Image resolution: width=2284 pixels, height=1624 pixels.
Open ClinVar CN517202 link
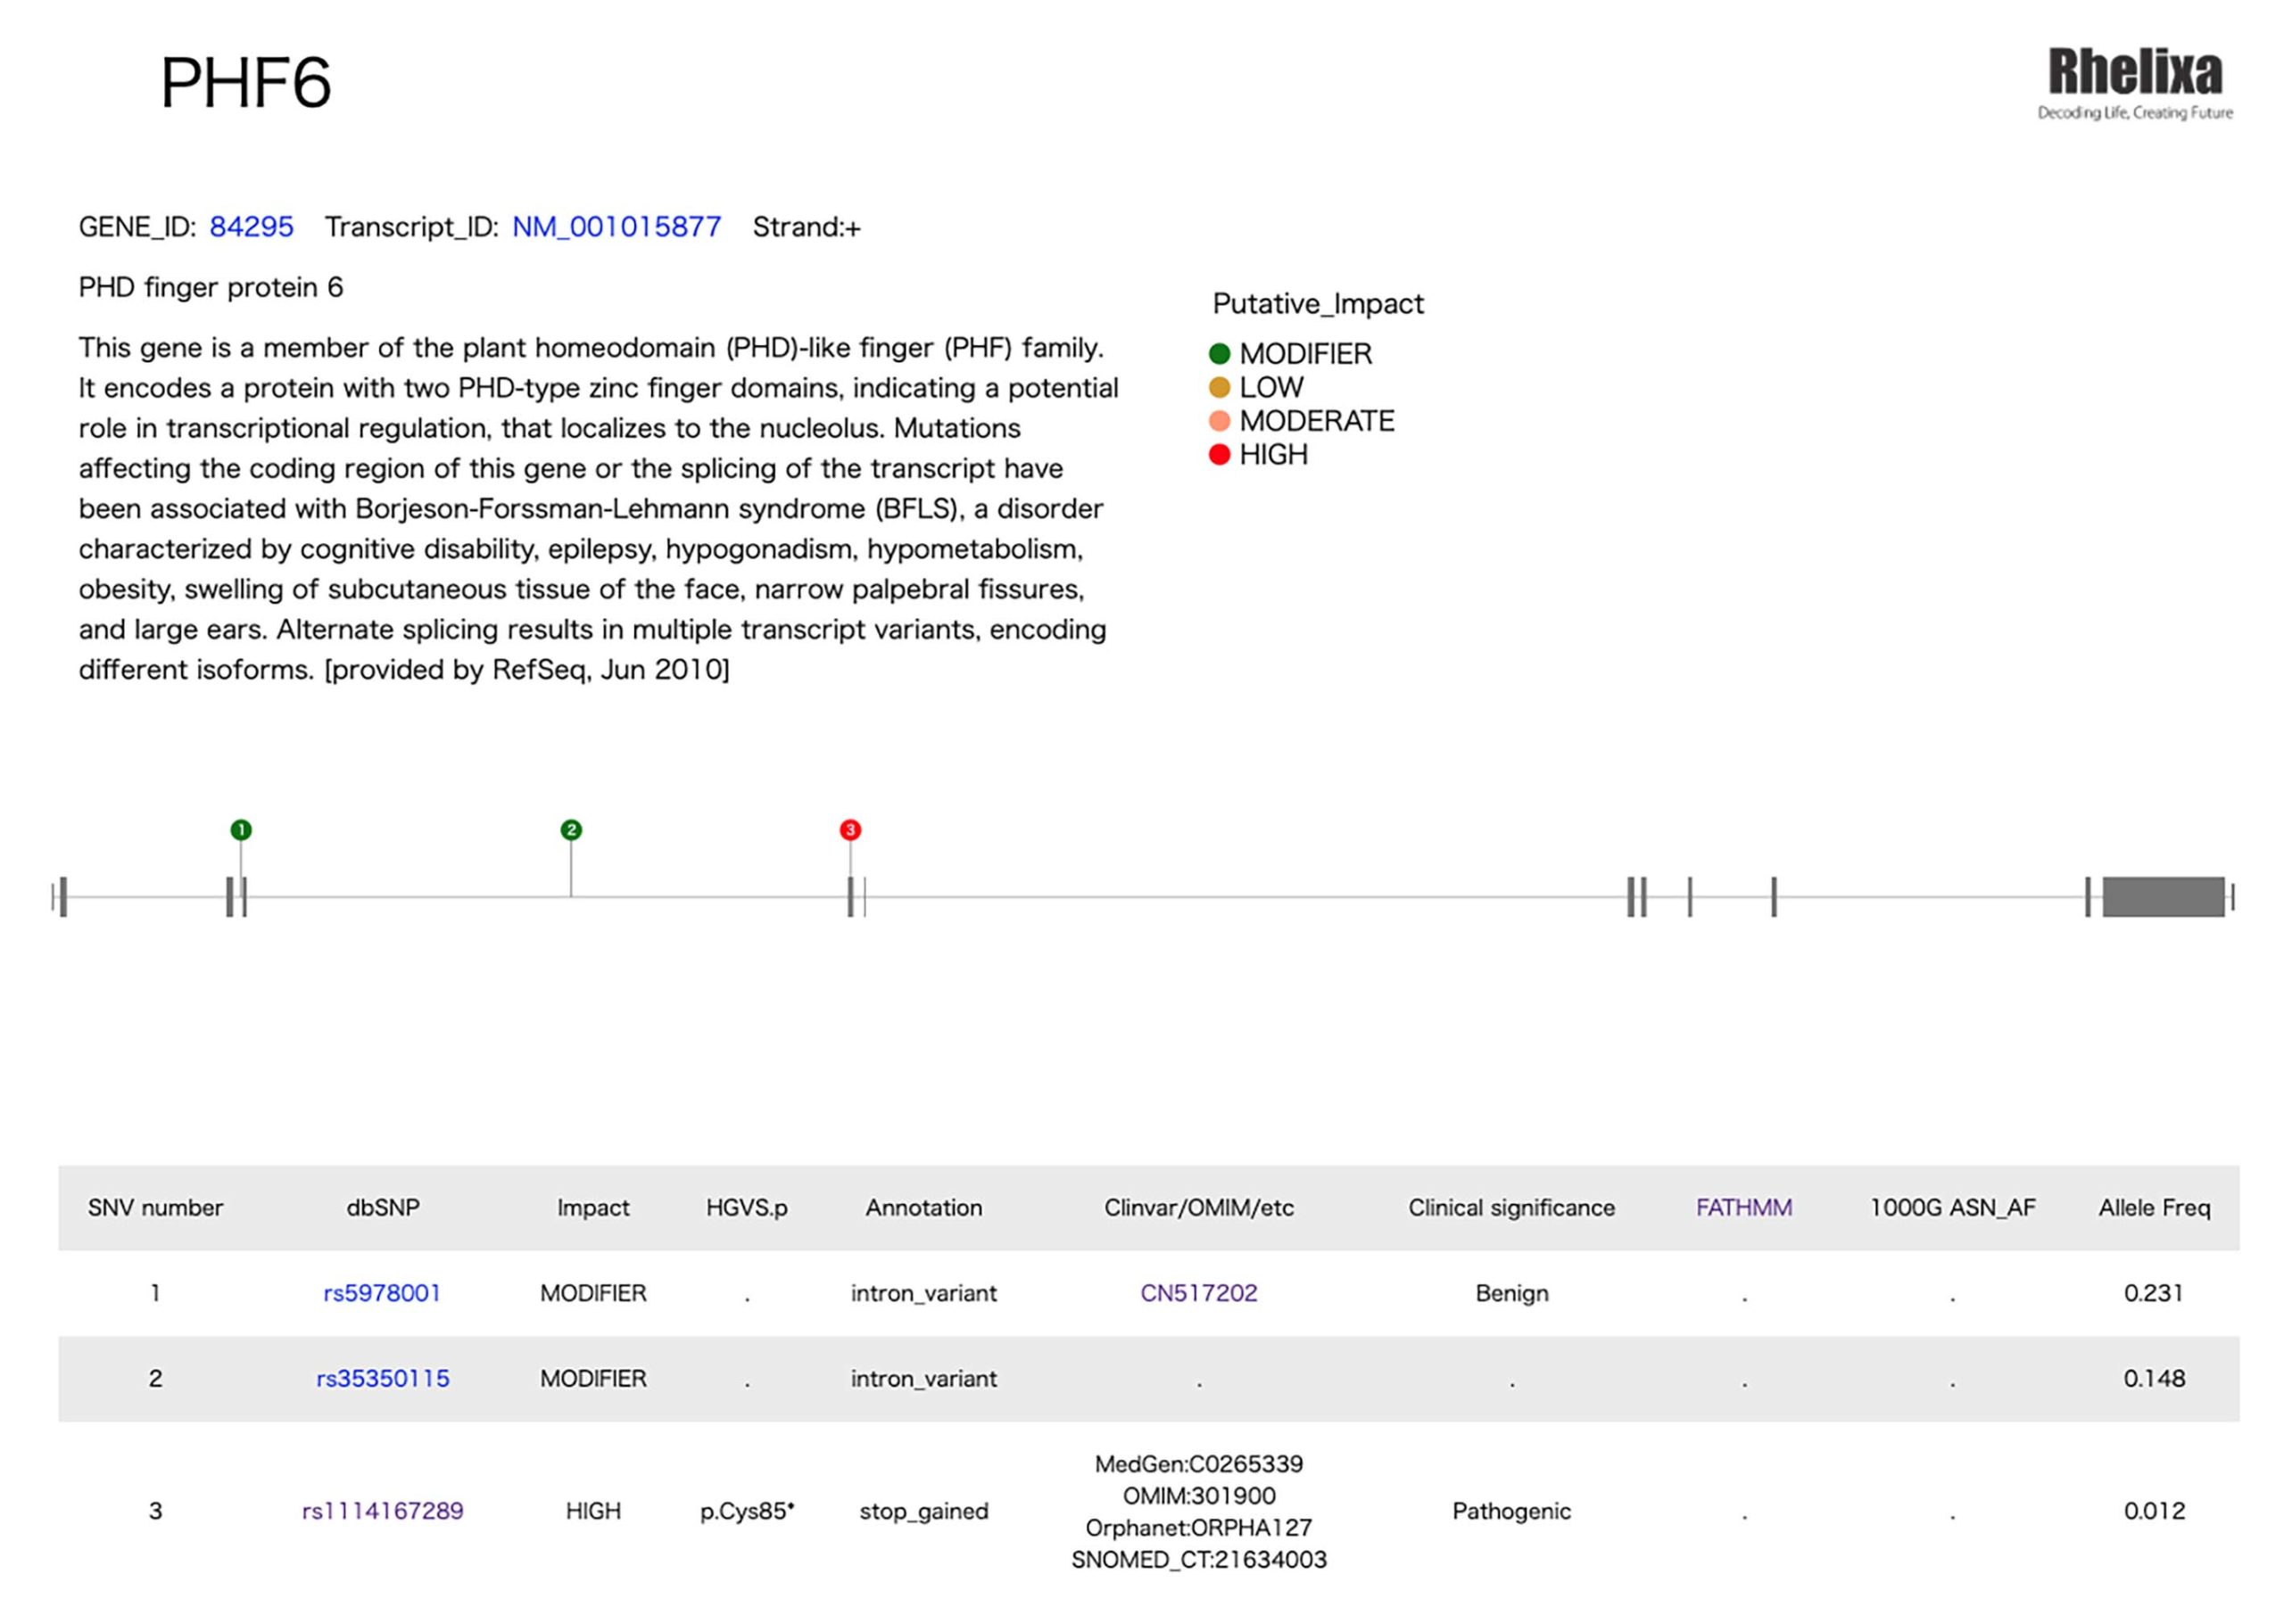(x=1198, y=1293)
